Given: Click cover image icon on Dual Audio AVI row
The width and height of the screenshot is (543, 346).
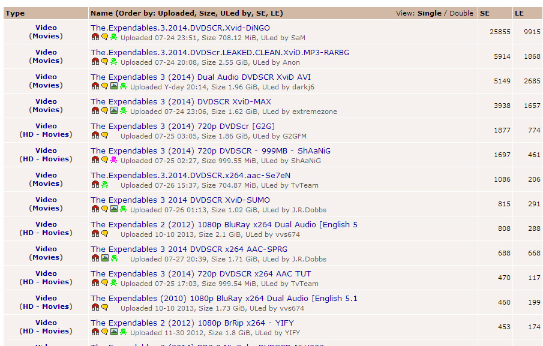Looking at the screenshot, I should 114,86.
